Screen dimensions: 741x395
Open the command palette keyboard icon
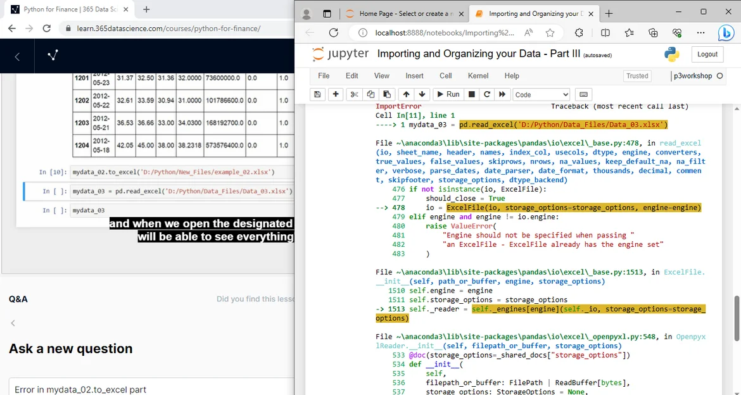point(583,94)
